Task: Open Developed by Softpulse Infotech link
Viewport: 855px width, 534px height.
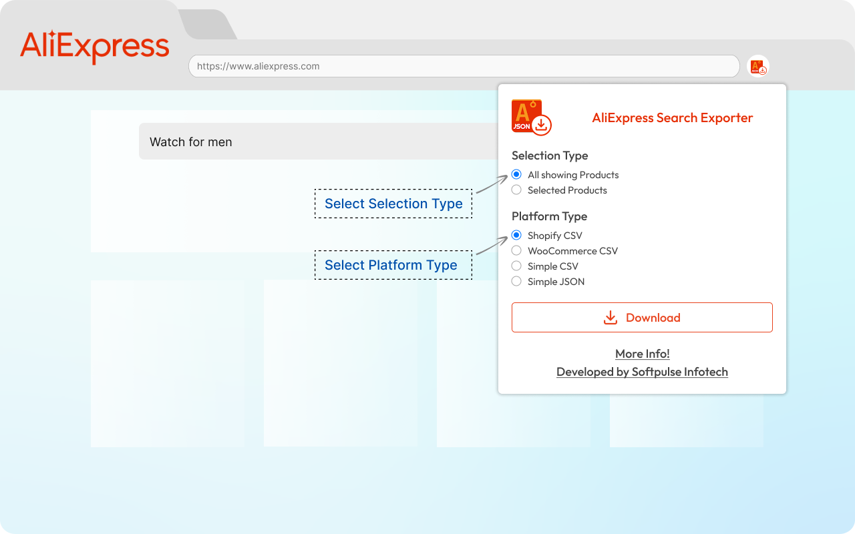Action: click(x=642, y=372)
